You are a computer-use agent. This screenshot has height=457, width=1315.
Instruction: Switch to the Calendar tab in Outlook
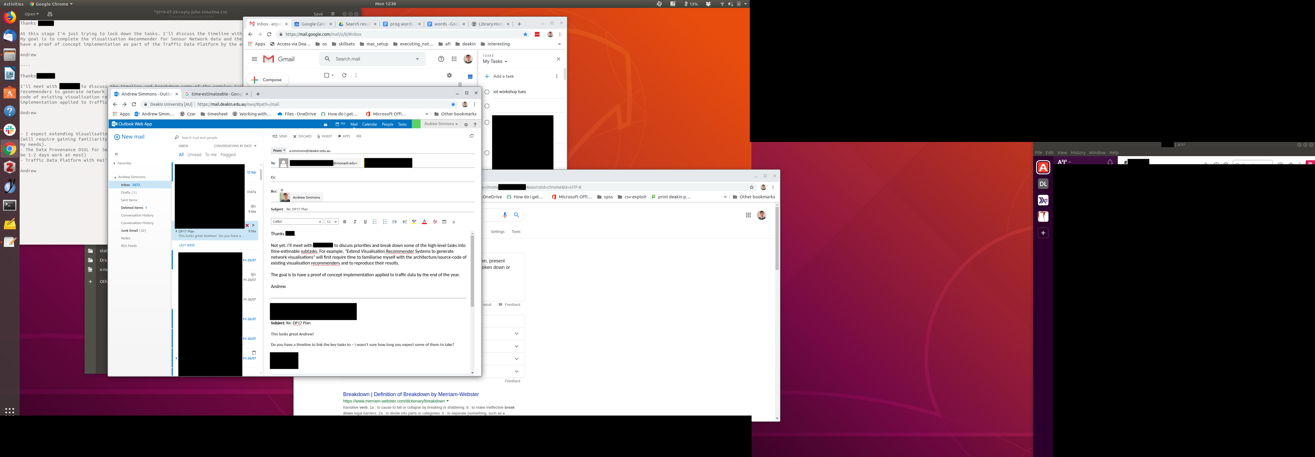click(x=369, y=124)
